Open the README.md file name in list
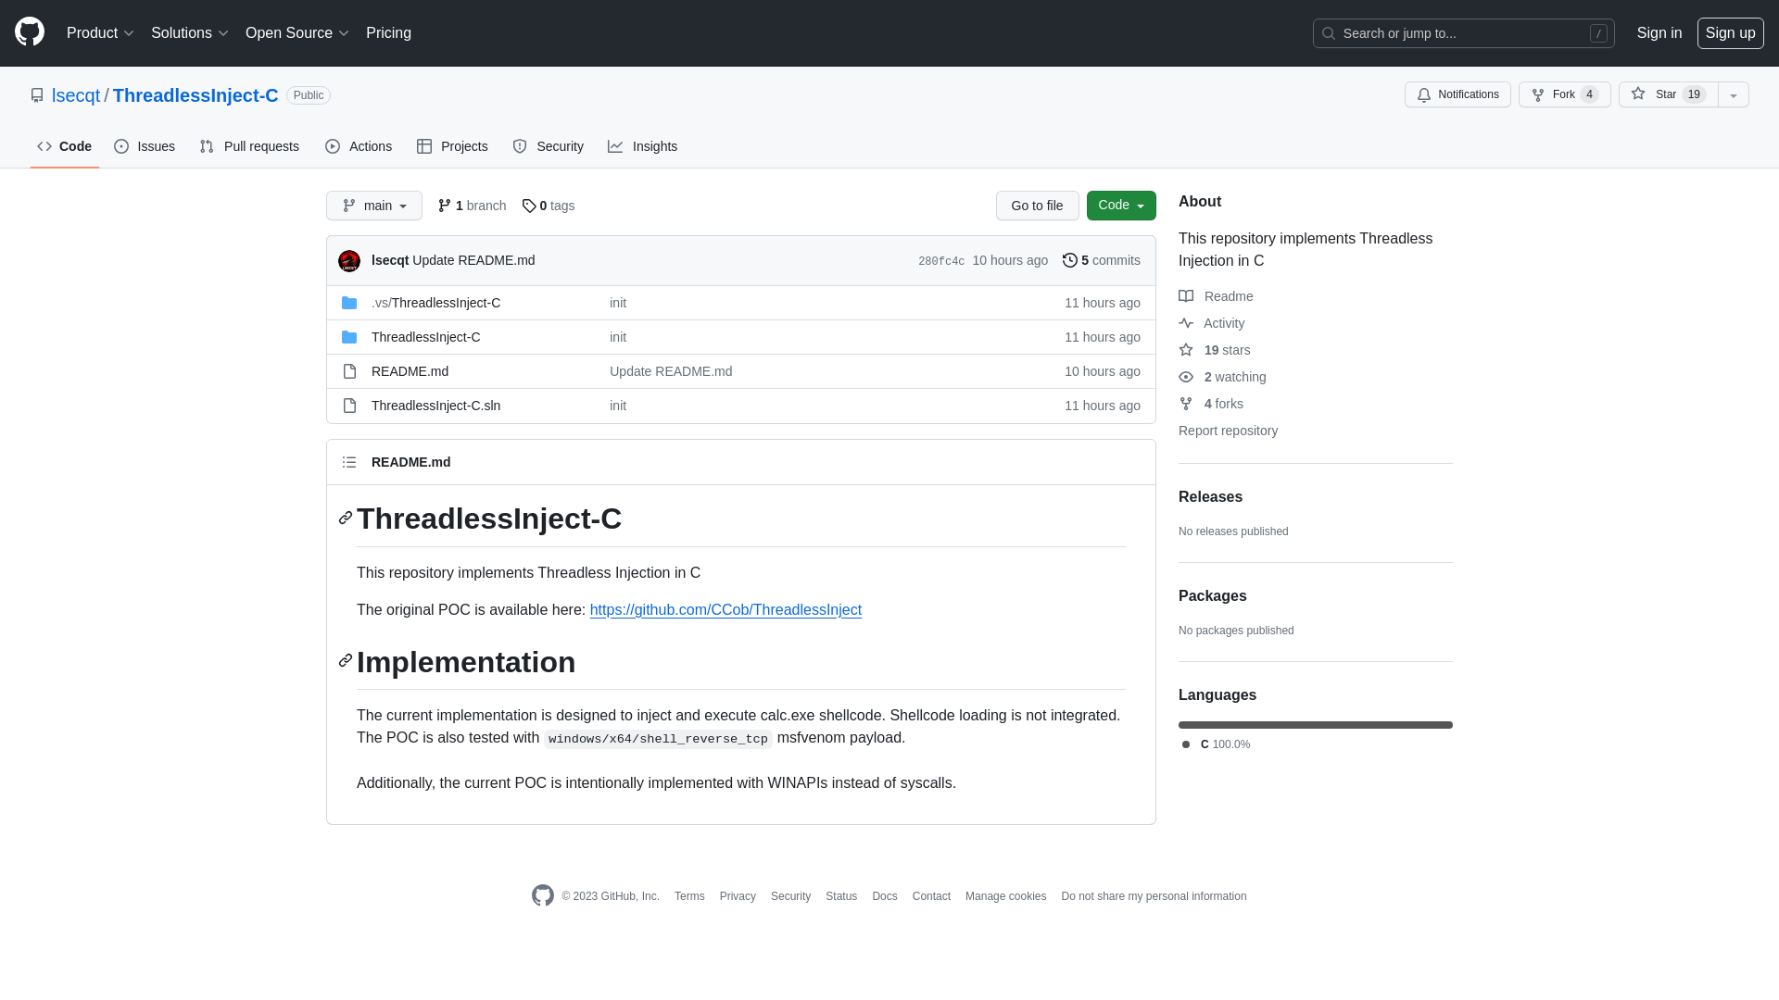This screenshot has height=1000, width=1779. pyautogui.click(x=410, y=371)
